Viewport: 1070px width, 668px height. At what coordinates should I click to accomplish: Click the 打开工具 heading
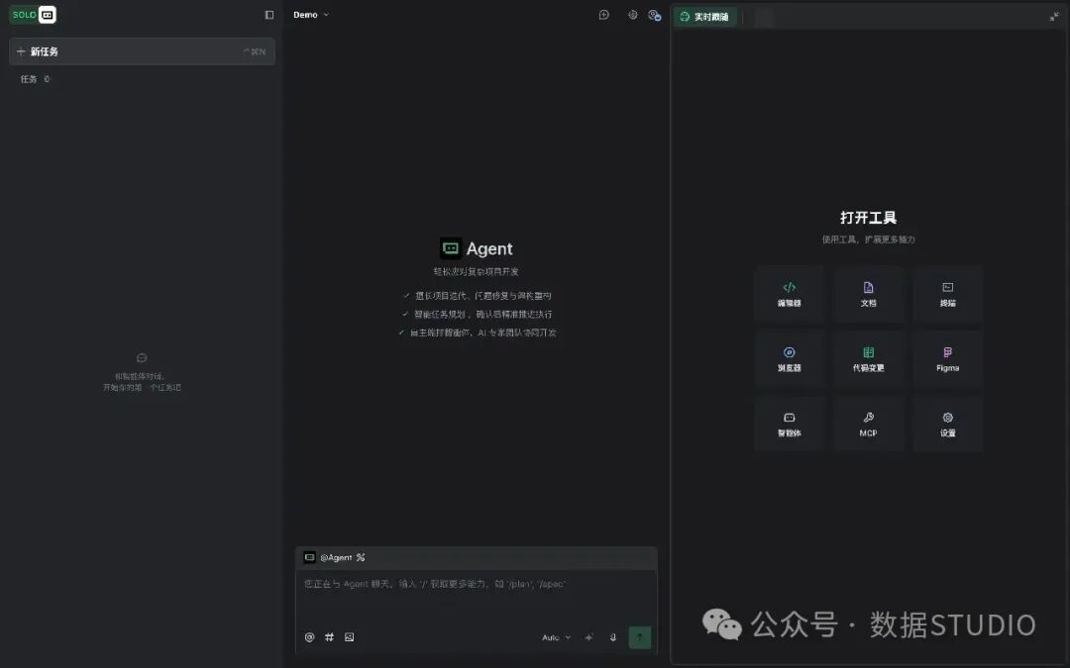point(868,218)
